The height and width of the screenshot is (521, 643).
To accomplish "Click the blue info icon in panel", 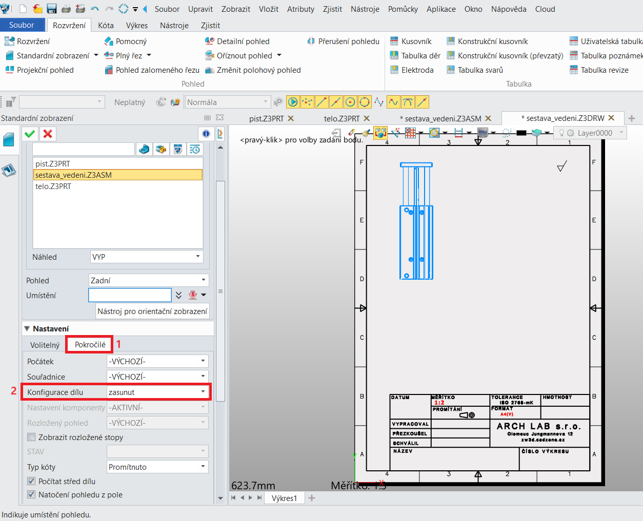I will pos(206,134).
